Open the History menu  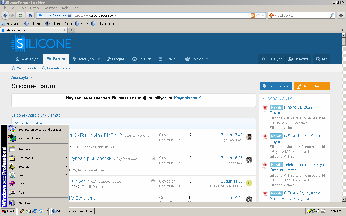tap(35, 8)
